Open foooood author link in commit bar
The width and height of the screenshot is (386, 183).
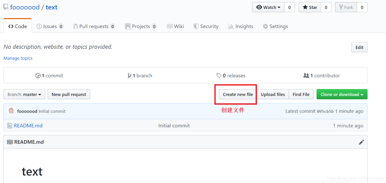pyautogui.click(x=27, y=111)
